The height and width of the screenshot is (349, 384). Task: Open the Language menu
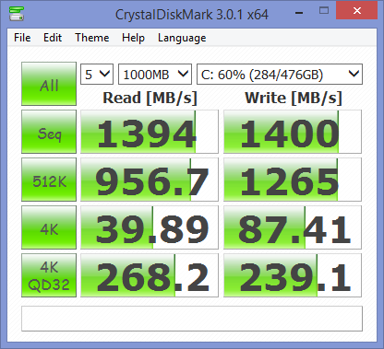(182, 38)
